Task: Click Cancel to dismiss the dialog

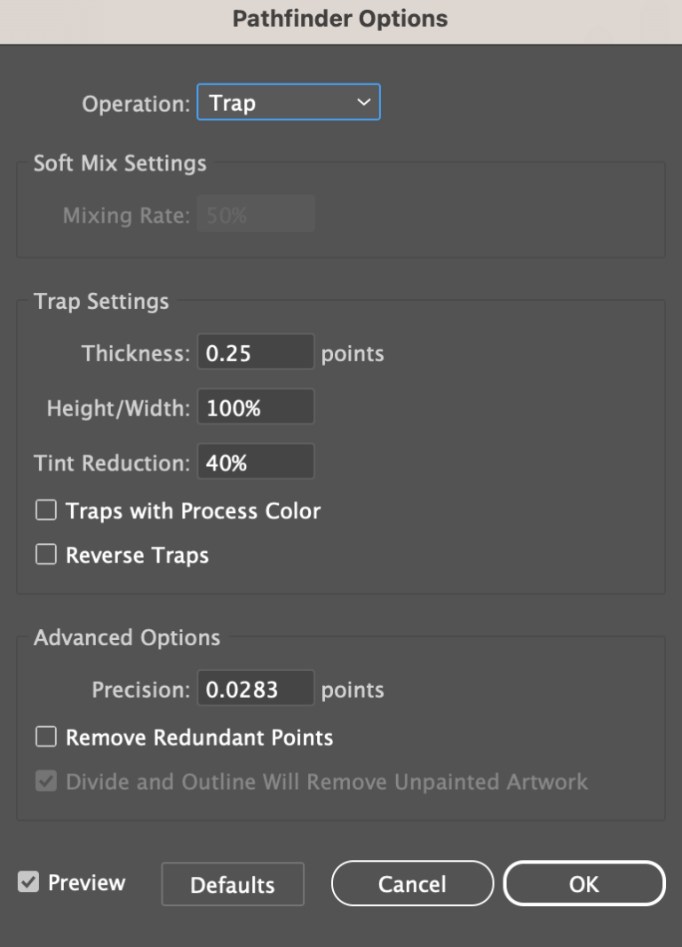Action: pyautogui.click(x=412, y=883)
